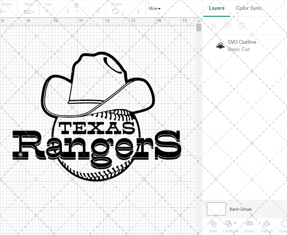Image resolution: width=287 pixels, height=235 pixels.
Task: Switch to the Color Sync tab
Action: (249, 8)
